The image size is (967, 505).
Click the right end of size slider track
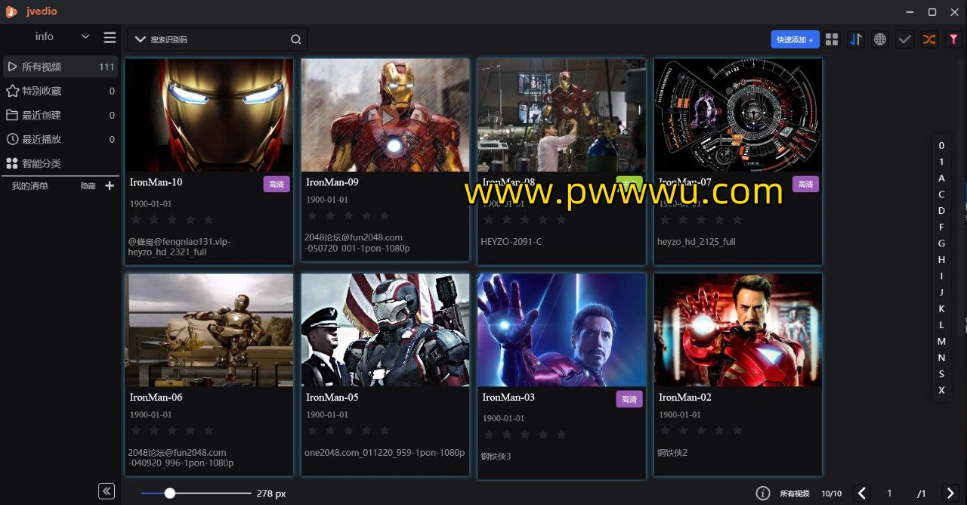tap(249, 493)
